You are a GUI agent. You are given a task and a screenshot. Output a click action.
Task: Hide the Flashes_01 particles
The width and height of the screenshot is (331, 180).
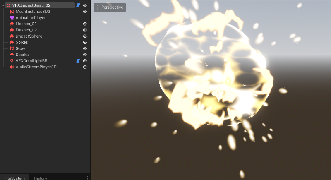pyautogui.click(x=85, y=24)
